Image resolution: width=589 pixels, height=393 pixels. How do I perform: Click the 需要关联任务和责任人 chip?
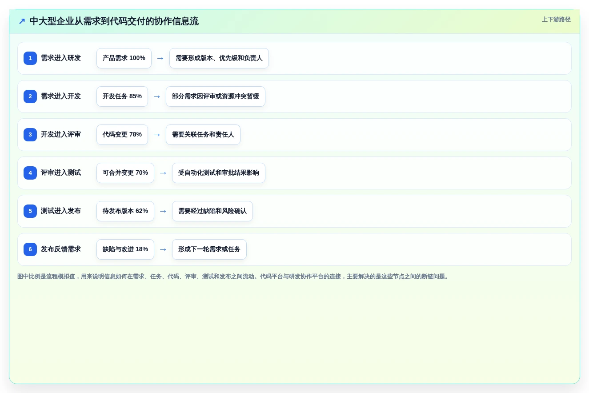coord(203,135)
